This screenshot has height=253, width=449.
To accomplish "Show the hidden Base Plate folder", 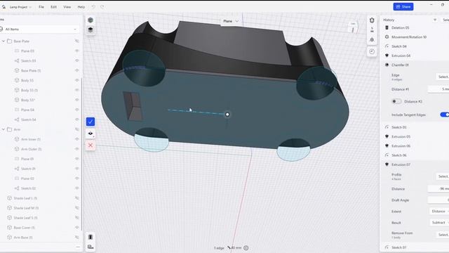I will 76,41.
